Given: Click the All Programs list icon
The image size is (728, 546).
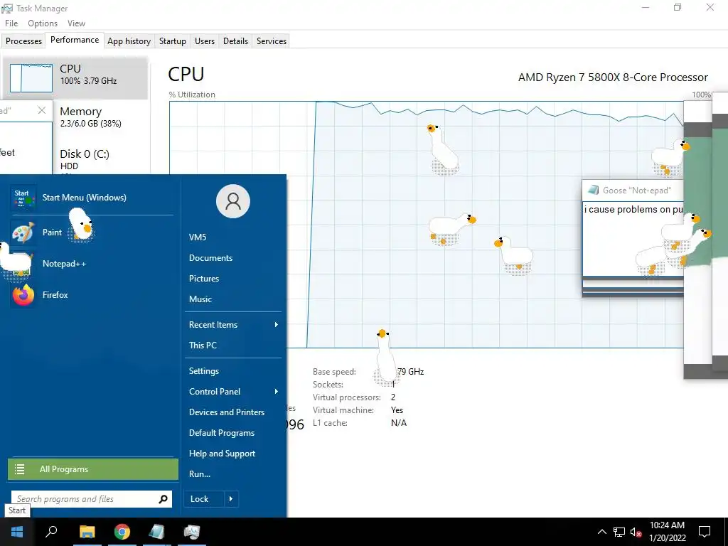Looking at the screenshot, I should tap(19, 469).
